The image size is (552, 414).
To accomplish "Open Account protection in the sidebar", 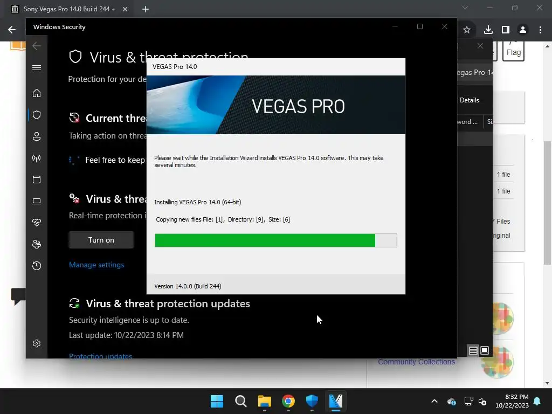I will coord(37,136).
